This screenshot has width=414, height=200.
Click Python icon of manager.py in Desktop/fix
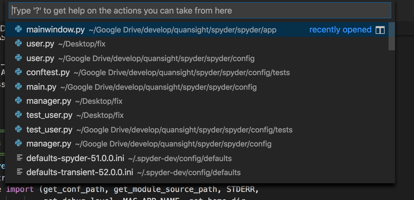coord(18,101)
